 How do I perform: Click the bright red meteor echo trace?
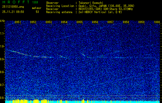click(29, 54)
